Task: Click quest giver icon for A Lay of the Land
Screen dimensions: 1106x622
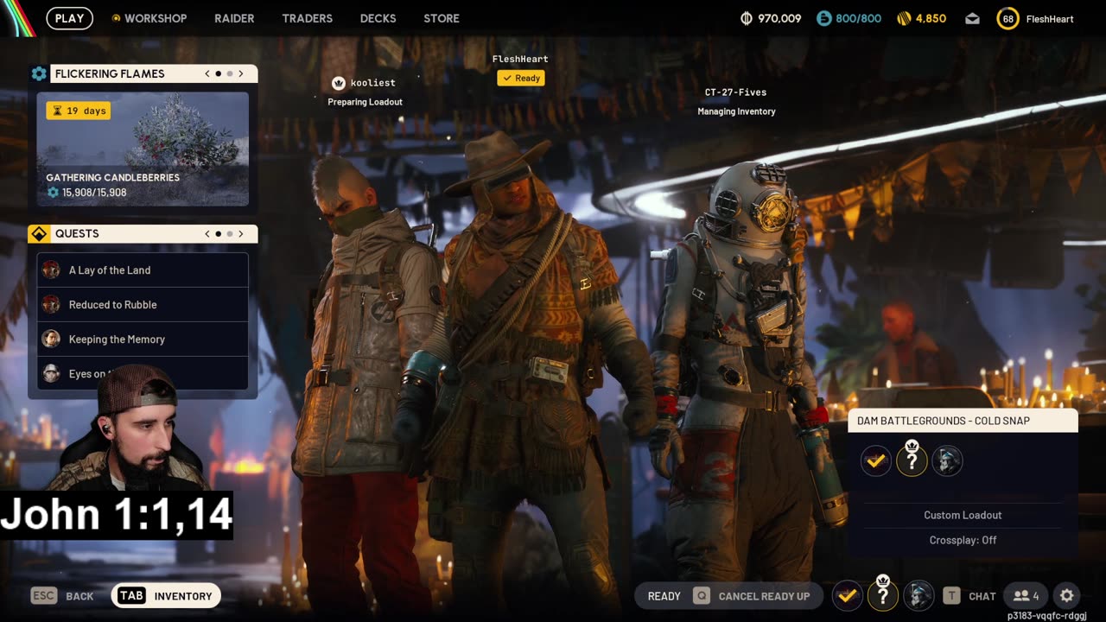Action: click(51, 270)
